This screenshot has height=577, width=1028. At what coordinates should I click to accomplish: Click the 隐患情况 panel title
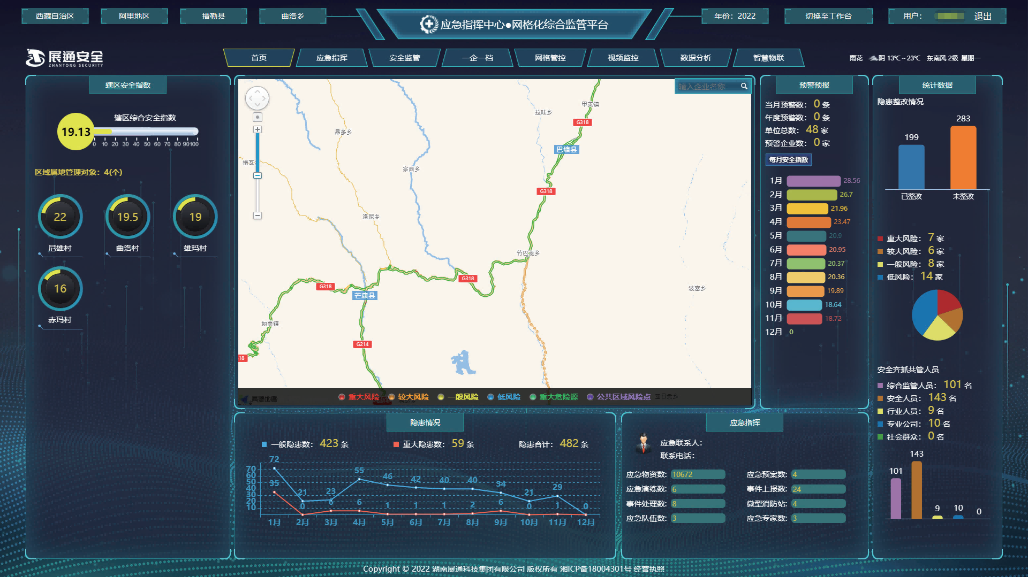click(425, 422)
